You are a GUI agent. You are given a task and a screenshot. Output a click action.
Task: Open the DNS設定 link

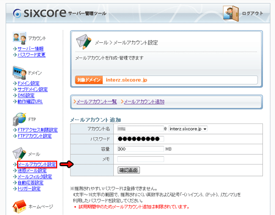(x=26, y=95)
